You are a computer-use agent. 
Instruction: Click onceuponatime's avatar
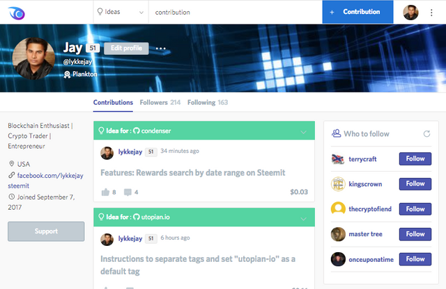[338, 259]
